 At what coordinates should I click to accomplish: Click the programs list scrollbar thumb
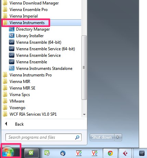point(84,67)
